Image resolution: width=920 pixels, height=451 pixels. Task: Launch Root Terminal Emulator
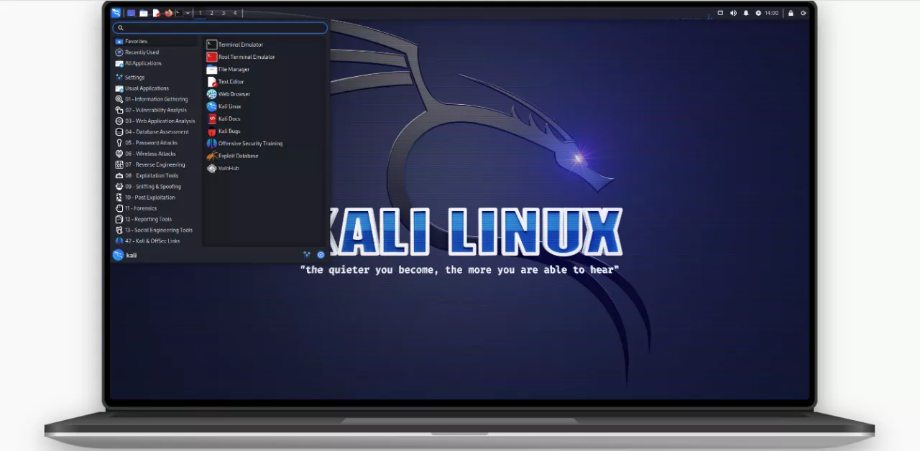[246, 57]
